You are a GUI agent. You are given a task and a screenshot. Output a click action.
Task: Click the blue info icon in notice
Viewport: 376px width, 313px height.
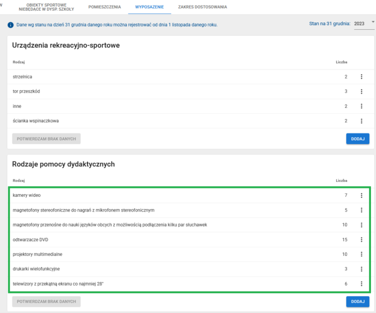pos(10,25)
